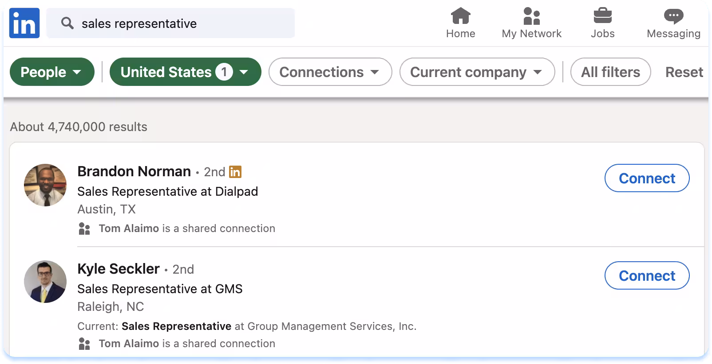Open the Current company filter dropdown
This screenshot has height=364, width=712.
(x=477, y=72)
